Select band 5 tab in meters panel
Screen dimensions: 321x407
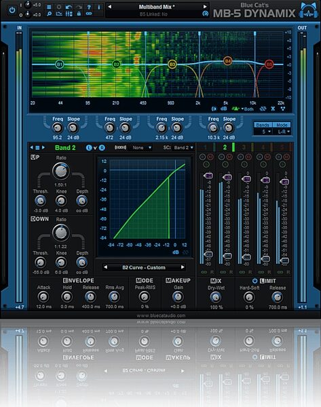(283, 147)
